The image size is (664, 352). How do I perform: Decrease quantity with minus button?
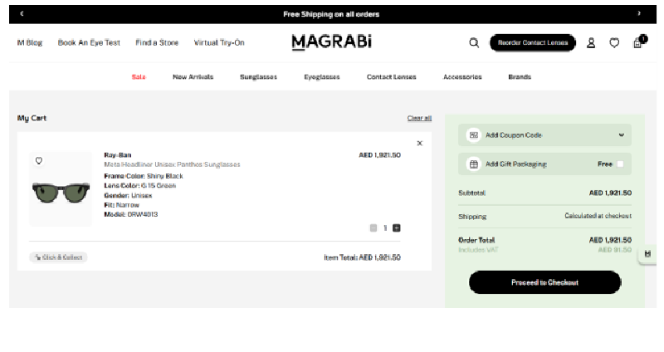[373, 228]
